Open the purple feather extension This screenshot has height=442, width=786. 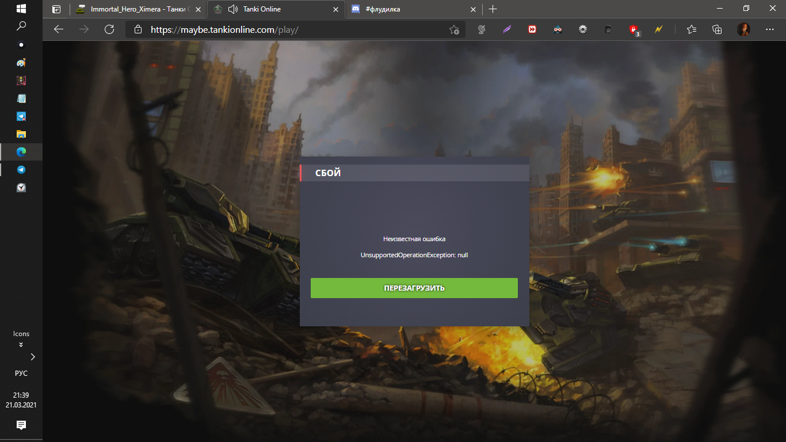tap(507, 29)
